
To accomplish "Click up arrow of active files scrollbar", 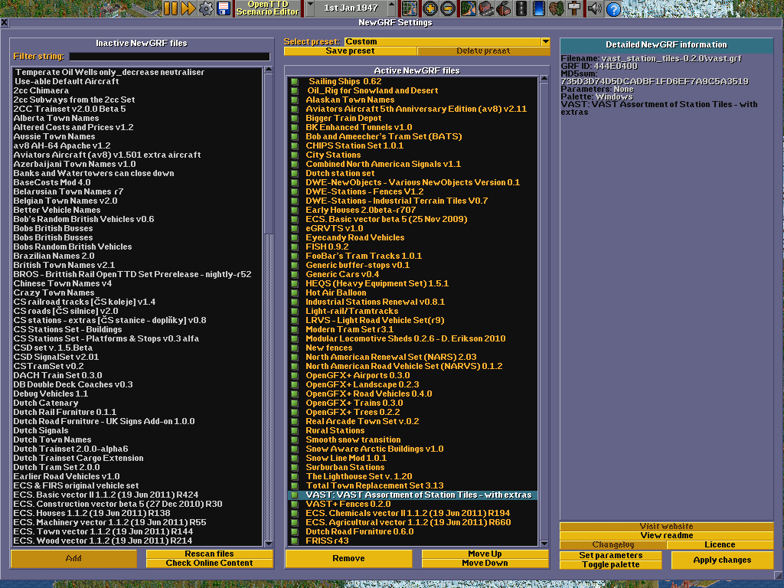I will click(544, 79).
